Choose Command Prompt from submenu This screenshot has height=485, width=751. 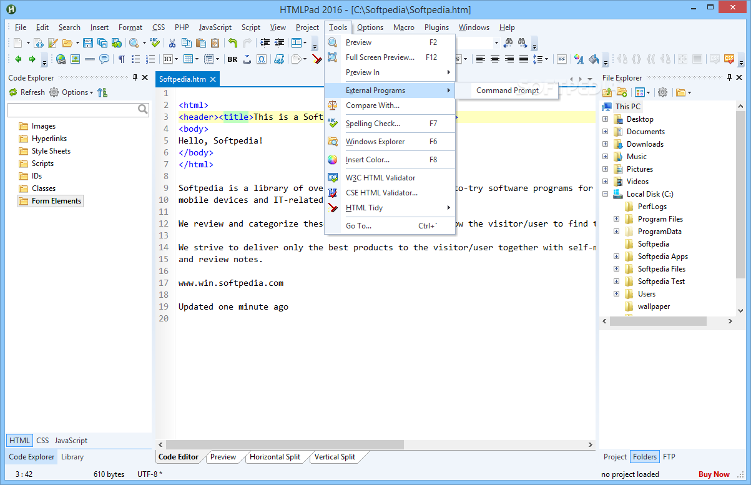pyautogui.click(x=507, y=91)
